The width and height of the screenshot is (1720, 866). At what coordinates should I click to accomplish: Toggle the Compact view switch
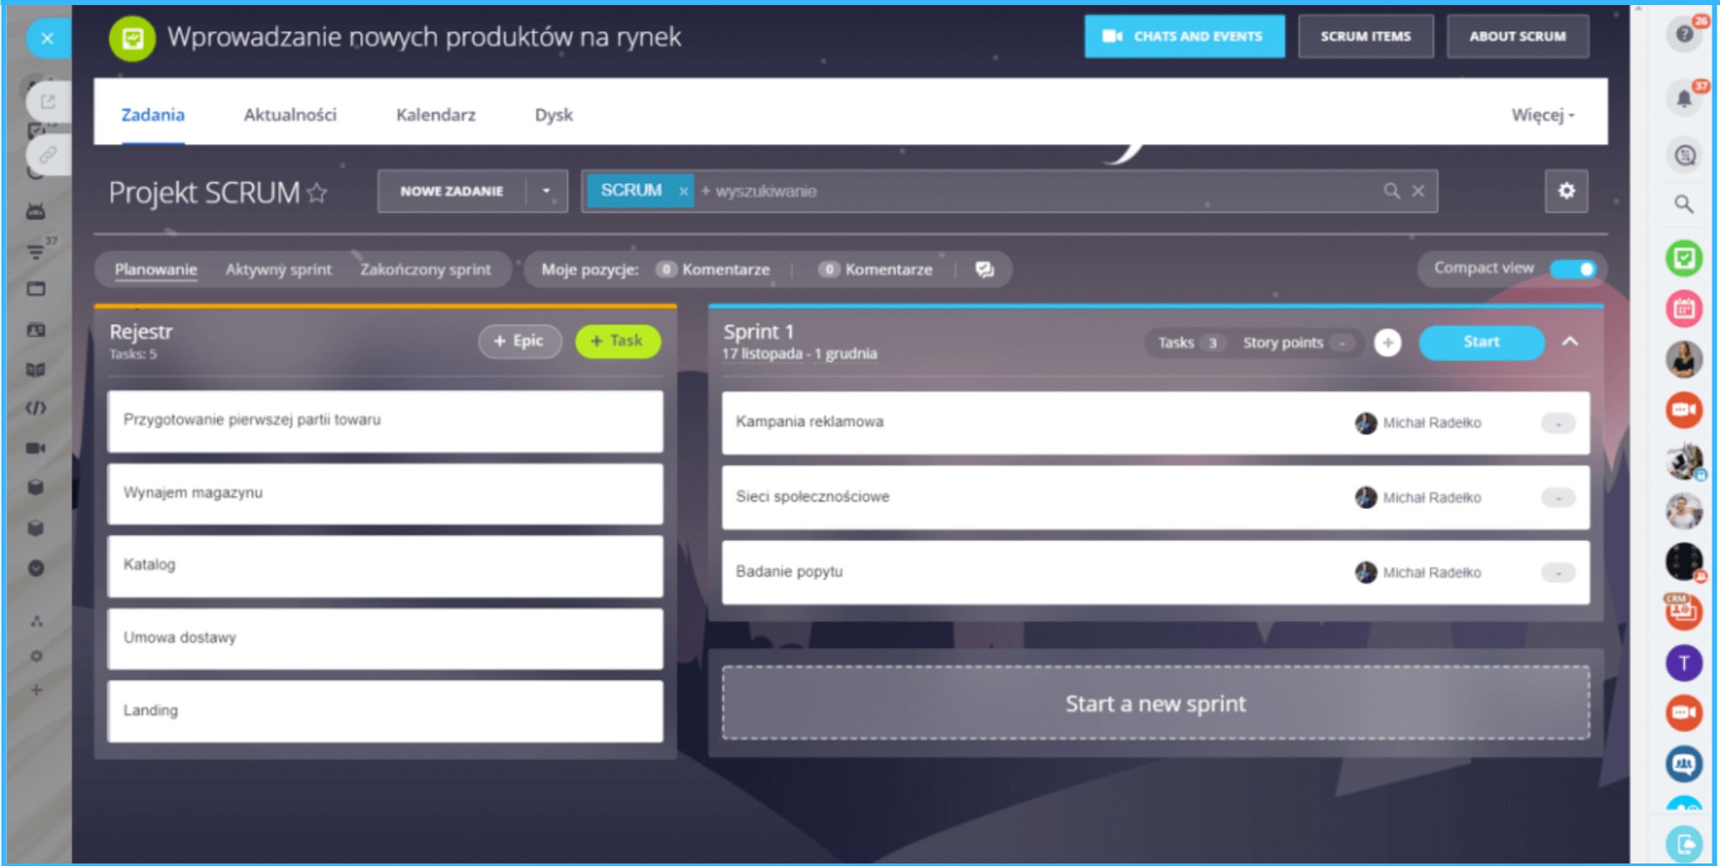pos(1572,269)
